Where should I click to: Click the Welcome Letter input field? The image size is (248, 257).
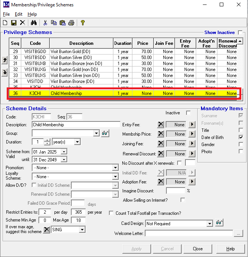(x=189, y=233)
